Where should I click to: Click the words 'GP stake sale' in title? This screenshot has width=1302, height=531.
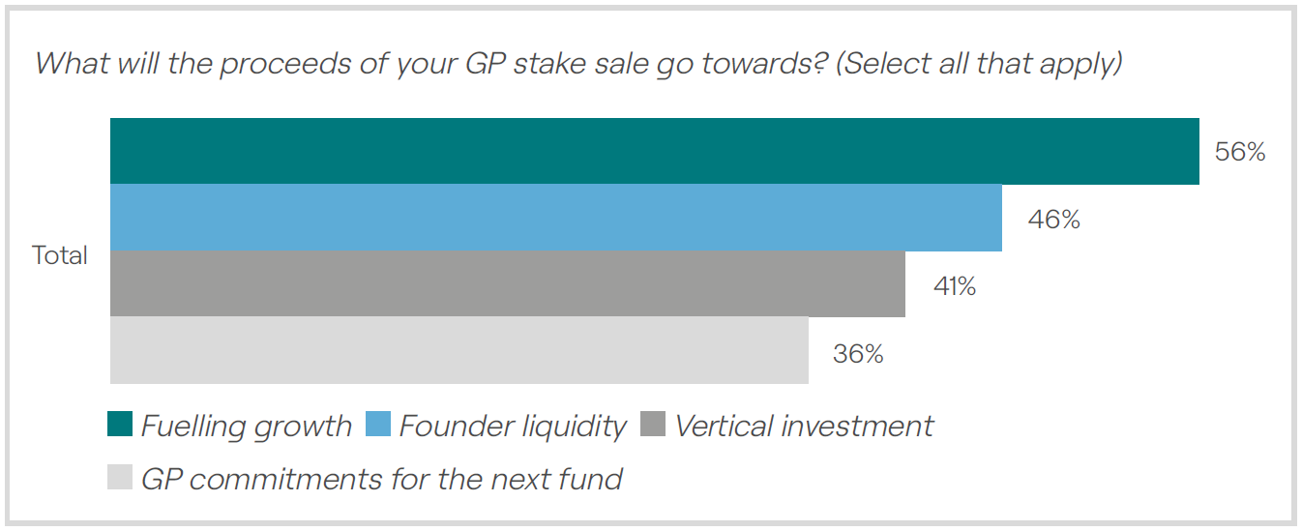(x=547, y=64)
